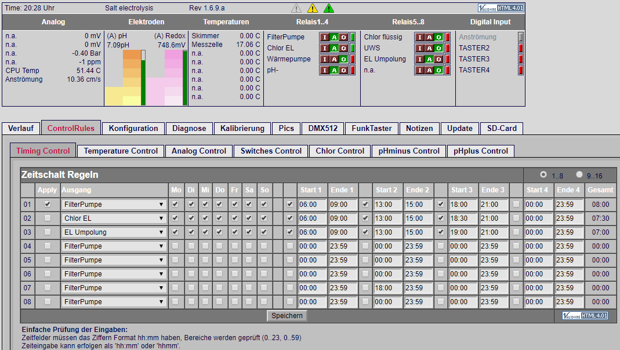Click the O button for UWS
The height and width of the screenshot is (350, 620).
[x=438, y=48]
